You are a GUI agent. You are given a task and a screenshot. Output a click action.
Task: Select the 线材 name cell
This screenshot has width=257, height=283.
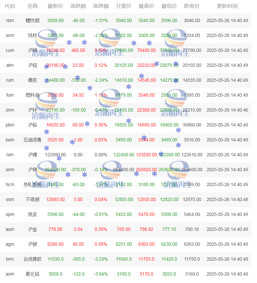click(x=33, y=36)
